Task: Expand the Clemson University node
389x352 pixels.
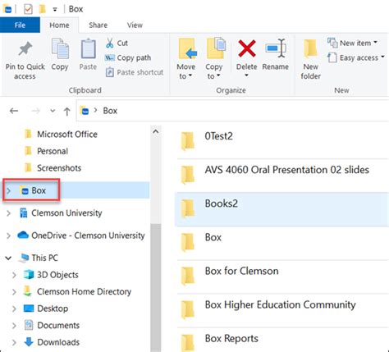Action: [9, 213]
